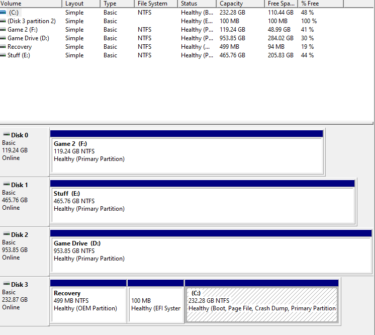Sort by the % Free column header
Viewport: 375px width, 335px height.
pos(321,4)
